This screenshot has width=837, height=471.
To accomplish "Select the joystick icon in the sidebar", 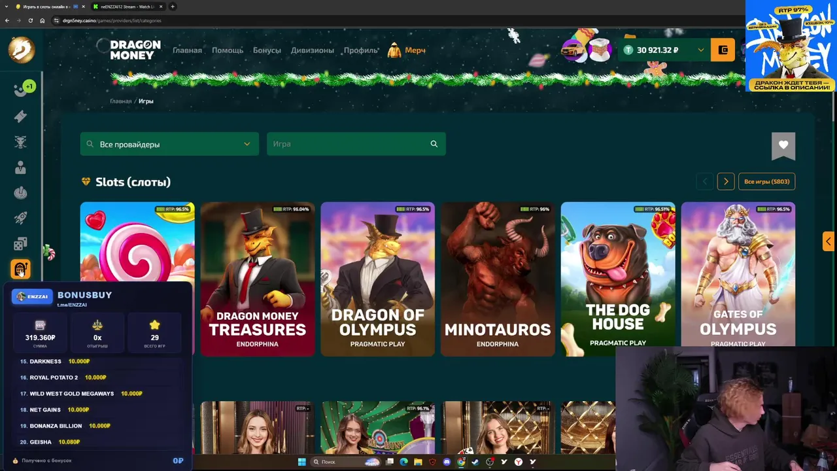I will (20, 193).
